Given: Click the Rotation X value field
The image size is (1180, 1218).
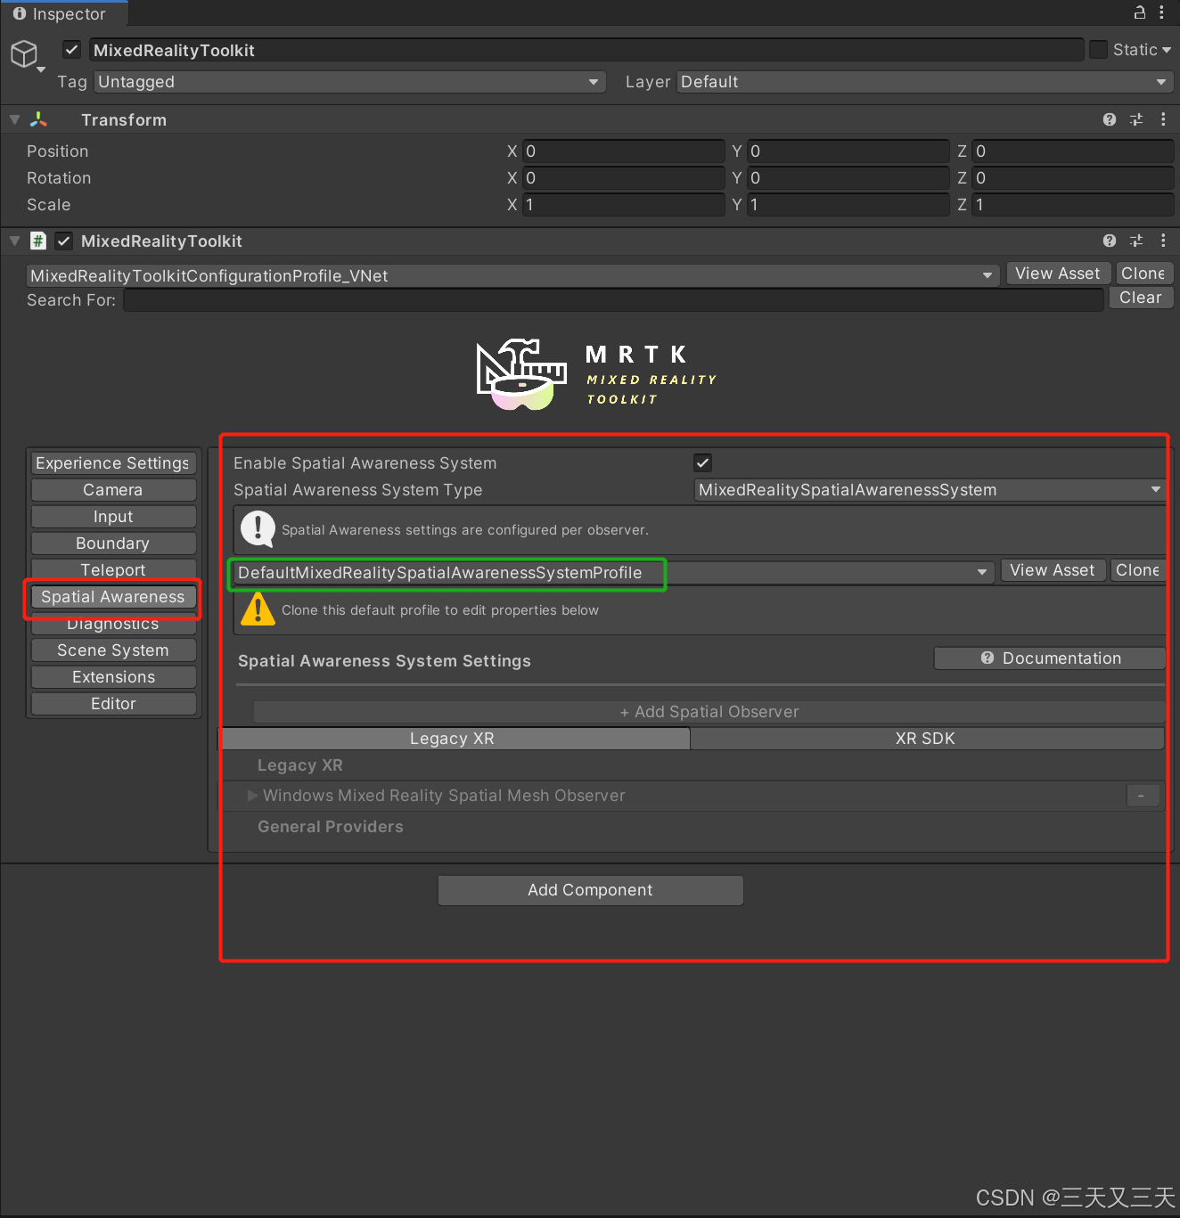Looking at the screenshot, I should (623, 178).
